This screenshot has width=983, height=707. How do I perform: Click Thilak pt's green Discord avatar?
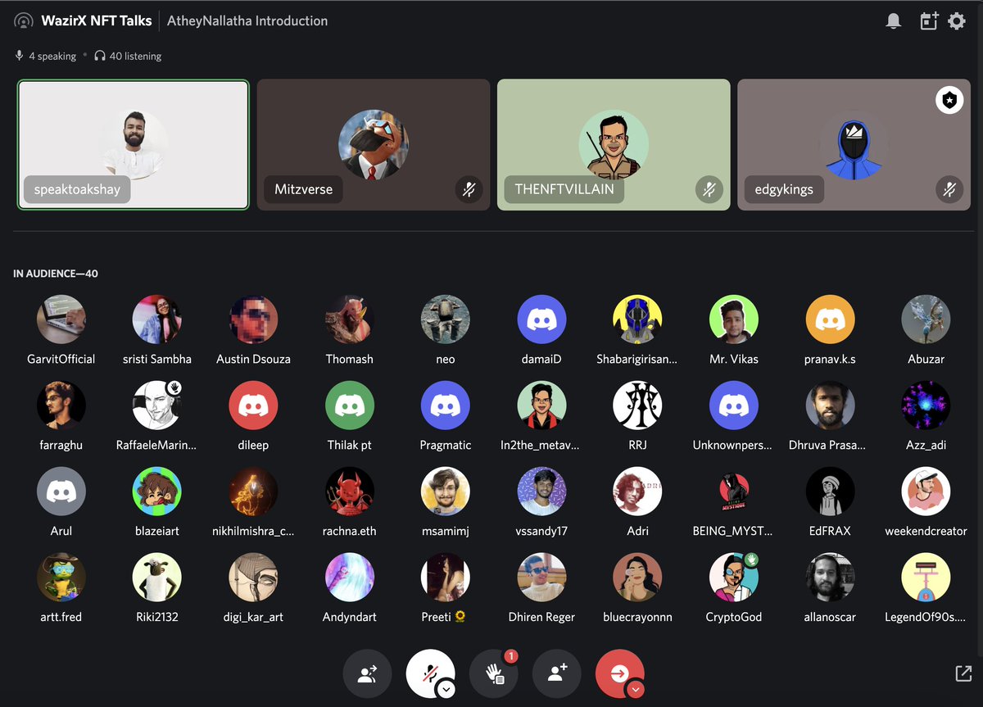[350, 406]
